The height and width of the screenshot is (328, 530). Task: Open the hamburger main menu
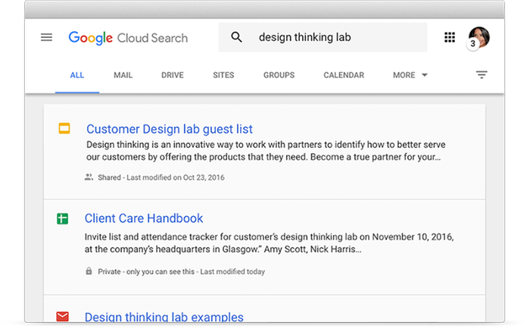[x=47, y=37]
